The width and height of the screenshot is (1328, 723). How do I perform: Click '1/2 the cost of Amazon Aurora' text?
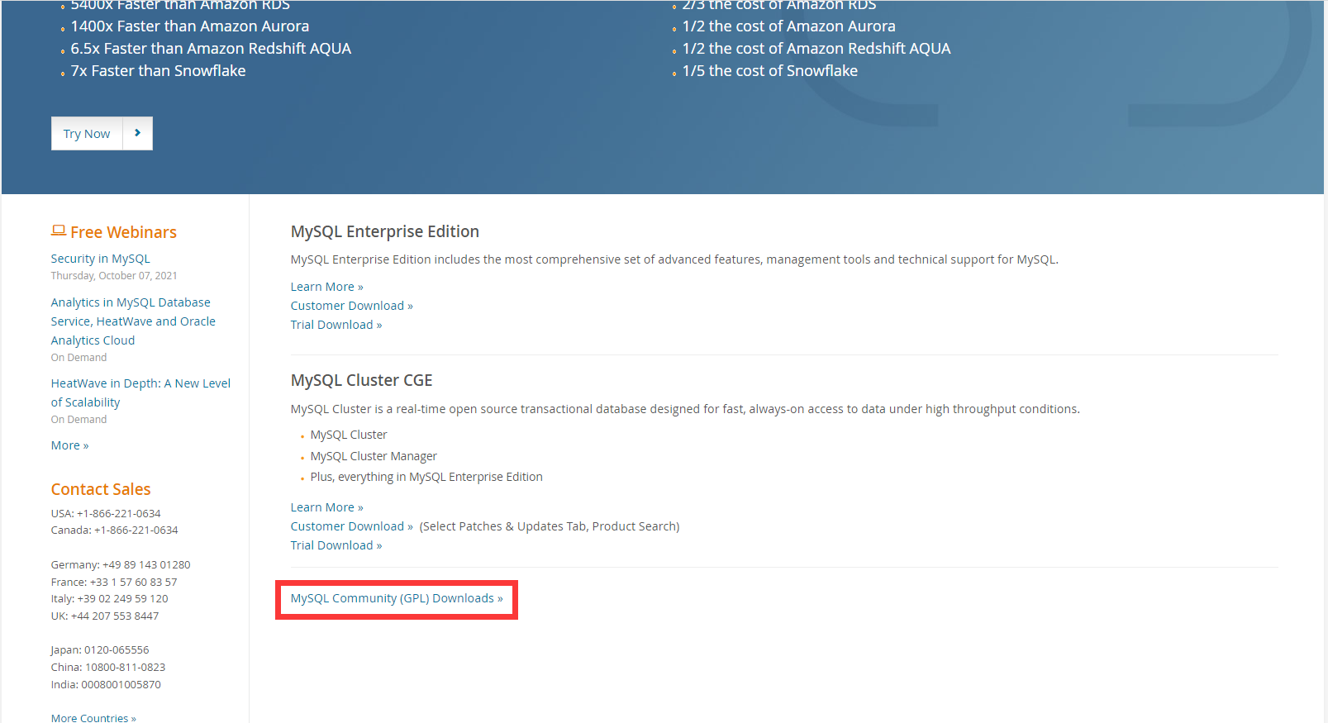(x=789, y=26)
